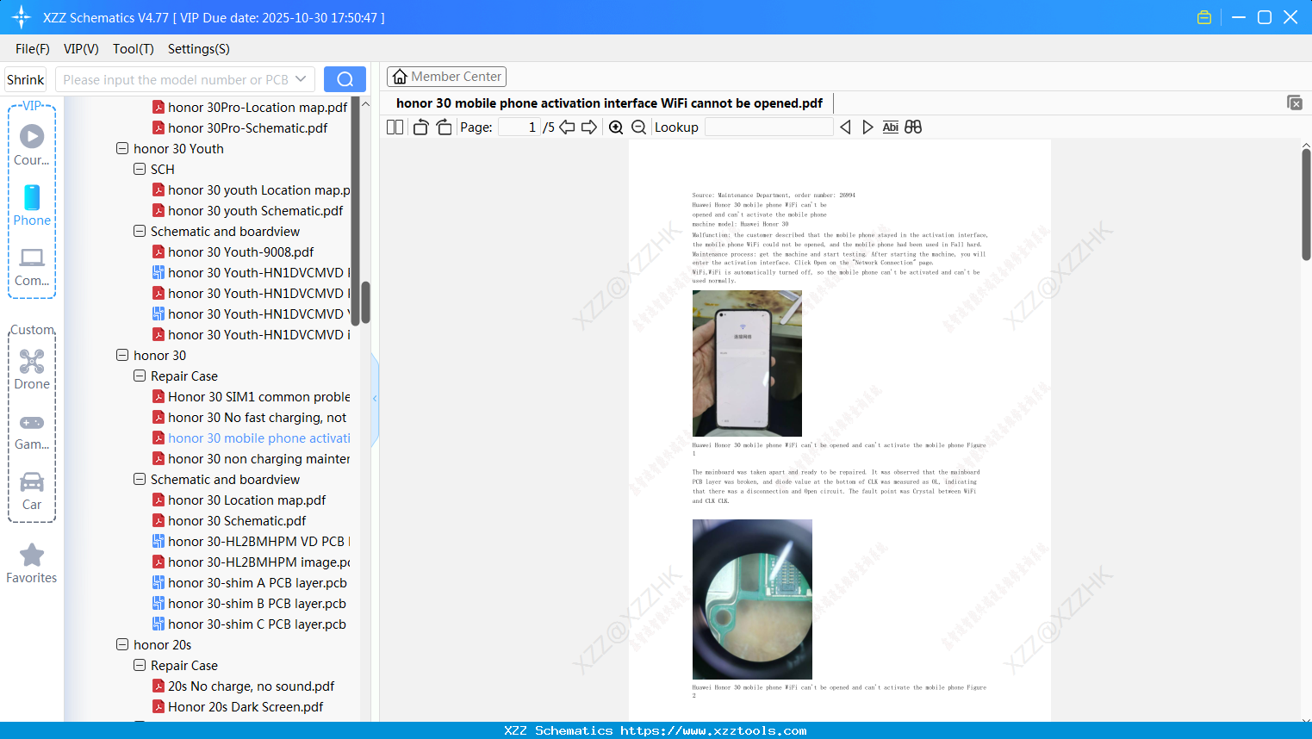Open honor 30 No fast charging file
The height and width of the screenshot is (739, 1312).
coord(249,417)
